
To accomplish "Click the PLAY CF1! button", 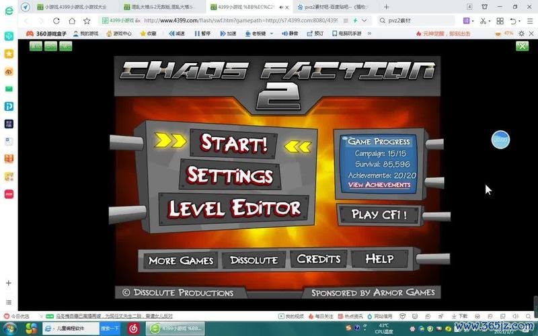I will pos(379,215).
